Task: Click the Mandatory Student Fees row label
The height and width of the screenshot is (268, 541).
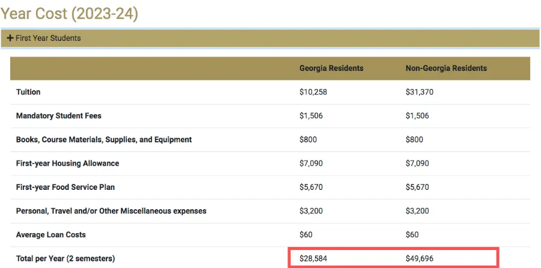Action: click(x=59, y=116)
